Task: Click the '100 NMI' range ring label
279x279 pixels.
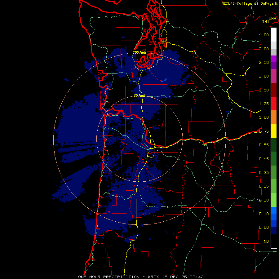Action: click(x=139, y=52)
